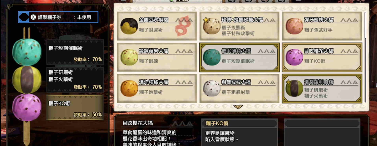Deselect the highlighted 催眠薄荷大福 card
Viewport: 377px width, 146px height.
239,57
